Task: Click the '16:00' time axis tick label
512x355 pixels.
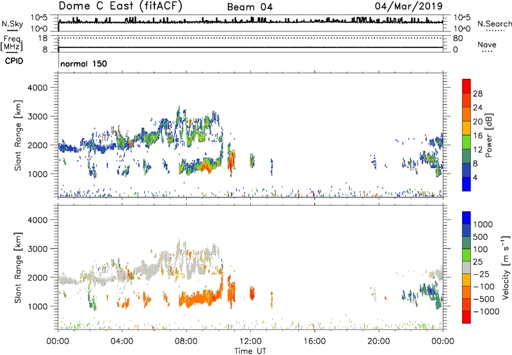Action: click(x=315, y=342)
